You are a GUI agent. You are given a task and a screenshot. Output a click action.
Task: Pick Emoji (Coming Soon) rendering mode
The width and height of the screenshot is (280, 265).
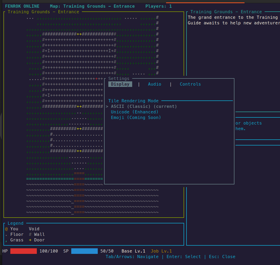(136, 118)
